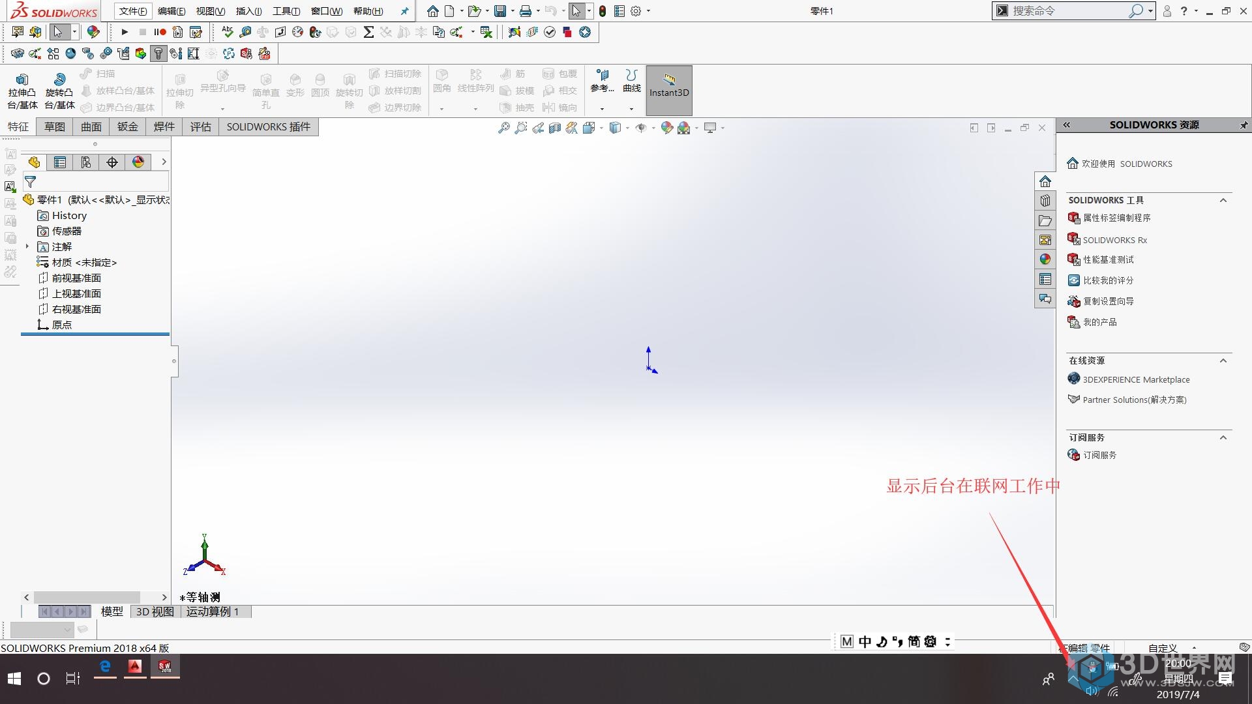1252x704 pixels.
Task: Open Appearances color ball tab in task pane
Action: (x=1045, y=259)
